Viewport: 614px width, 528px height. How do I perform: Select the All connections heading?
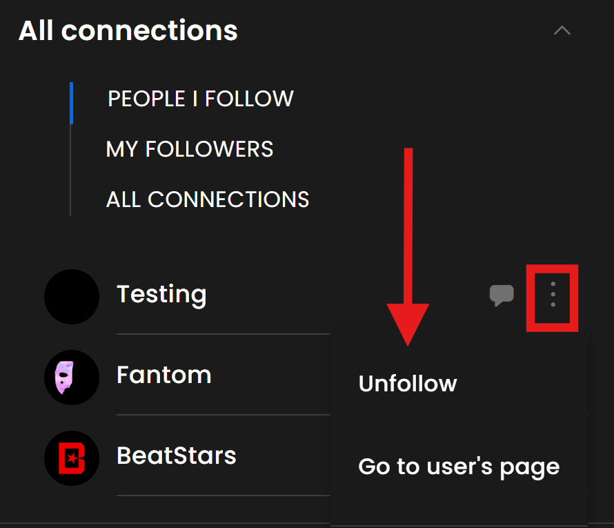[x=128, y=30]
